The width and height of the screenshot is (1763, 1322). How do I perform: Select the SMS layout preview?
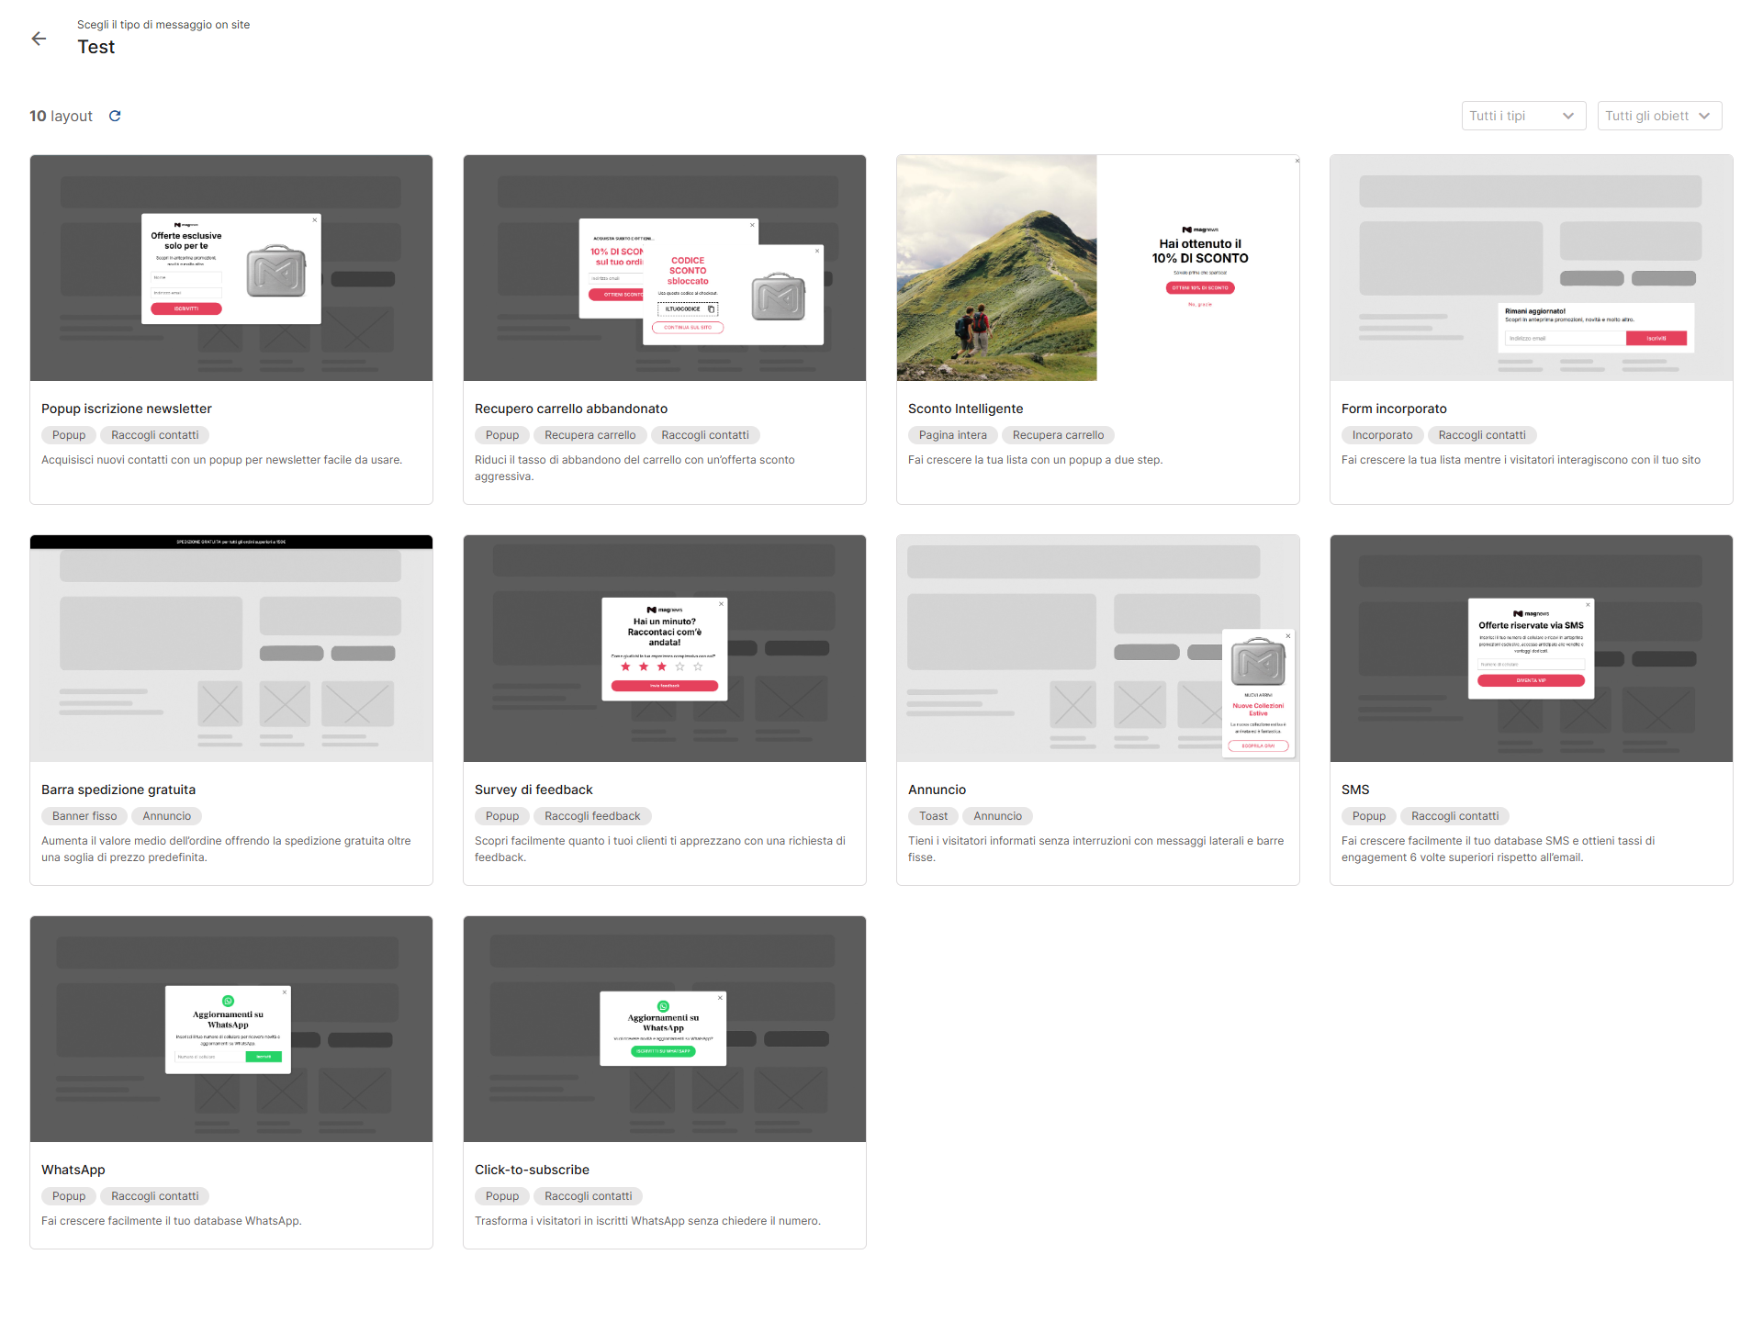[x=1531, y=648]
